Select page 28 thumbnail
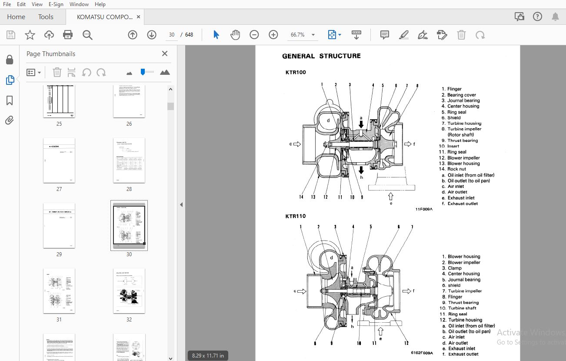The image size is (566, 361). [x=129, y=160]
